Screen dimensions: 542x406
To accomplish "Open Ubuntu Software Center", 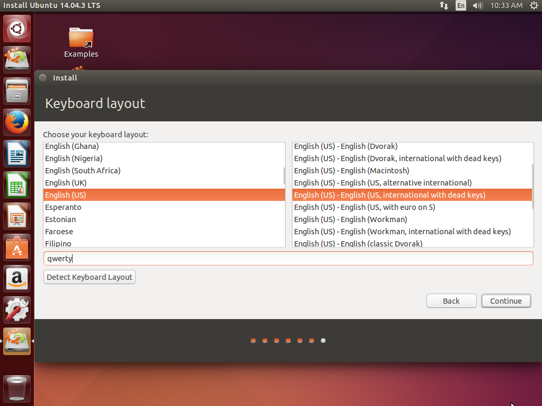I will coord(17,248).
